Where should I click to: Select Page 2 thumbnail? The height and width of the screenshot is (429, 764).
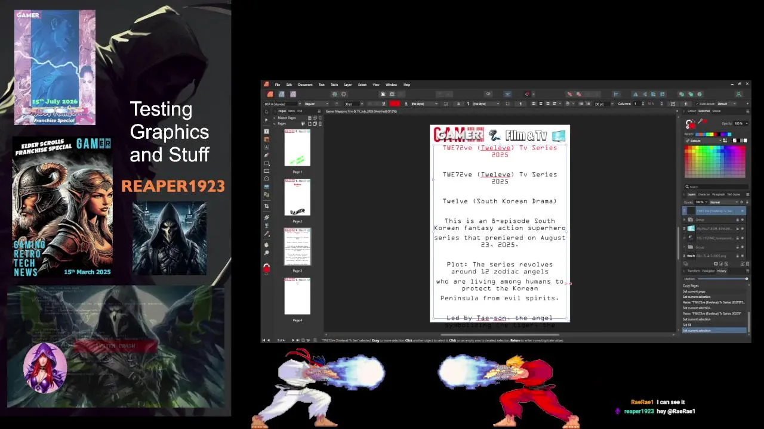(297, 197)
